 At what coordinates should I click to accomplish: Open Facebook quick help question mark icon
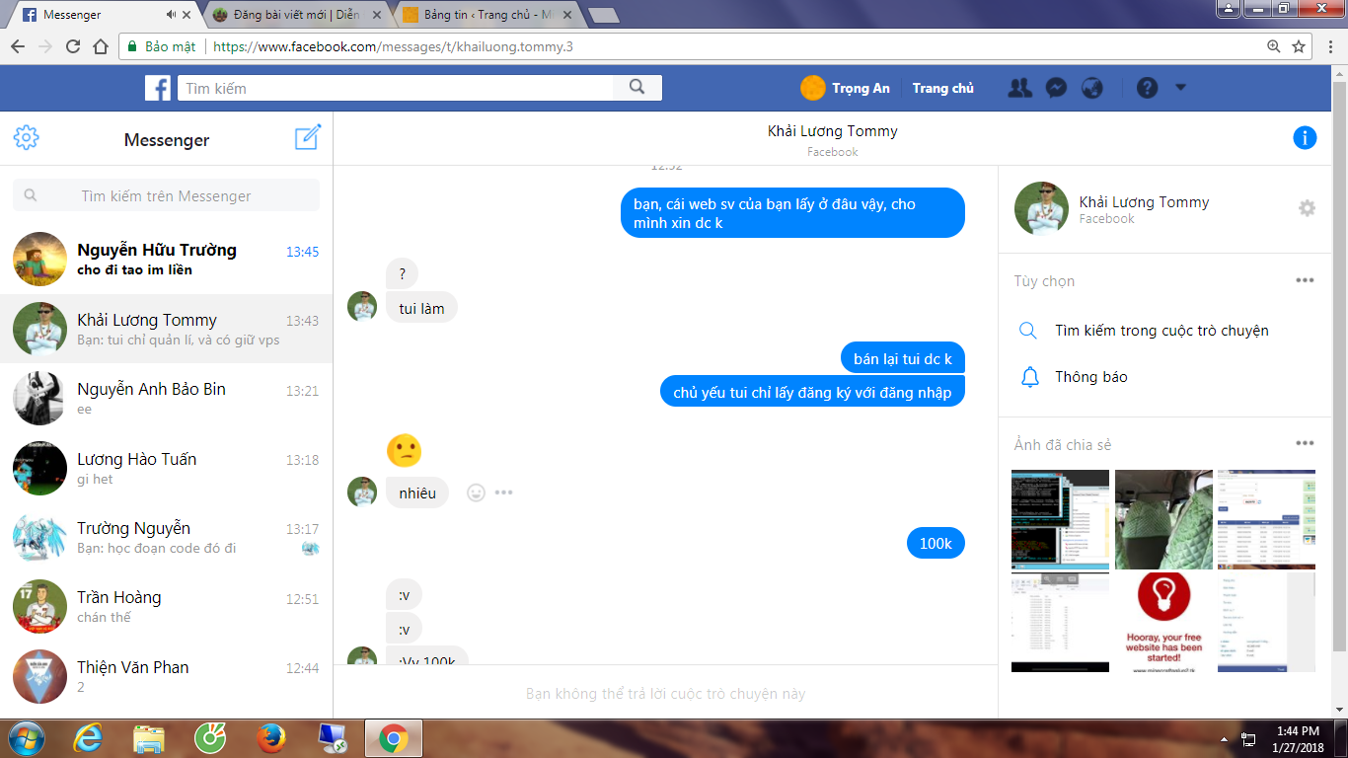pyautogui.click(x=1147, y=88)
